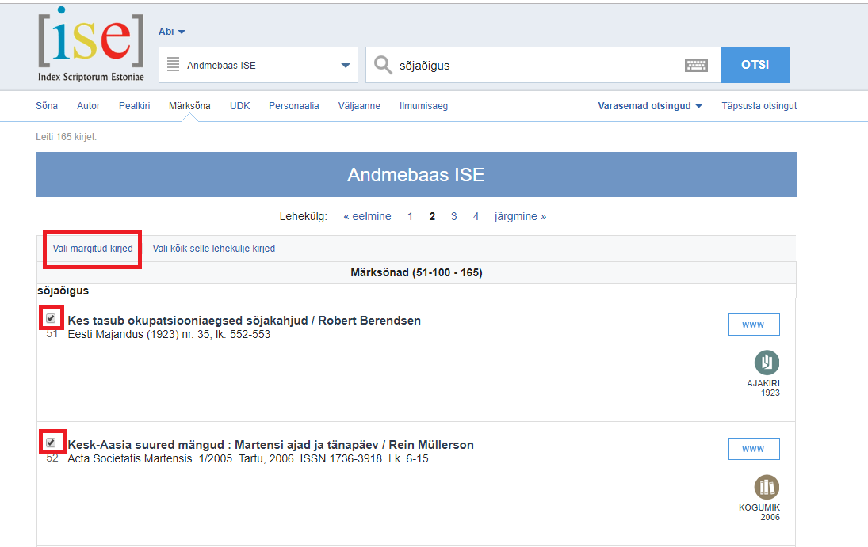Open the virtual keyboard icon in search box

(x=696, y=65)
